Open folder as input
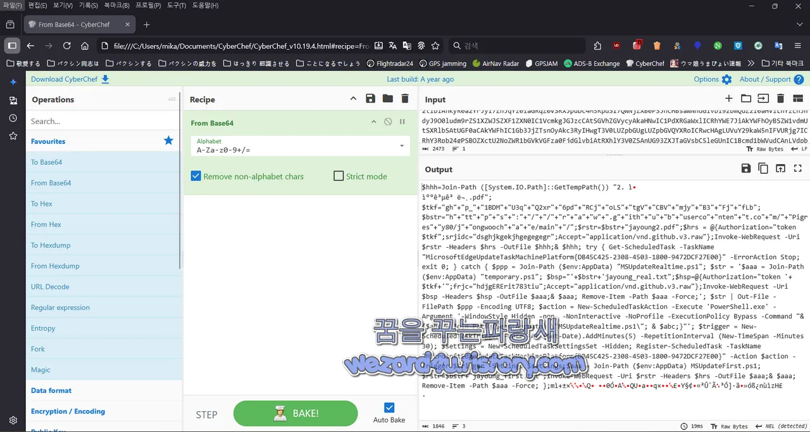 [x=746, y=99]
